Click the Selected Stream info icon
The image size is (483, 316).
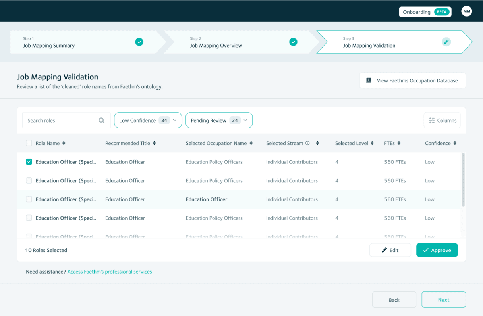307,143
